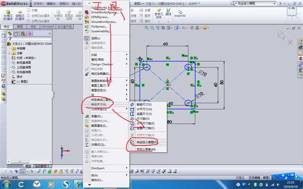Open the FeatureManager design tree tab

10,34
